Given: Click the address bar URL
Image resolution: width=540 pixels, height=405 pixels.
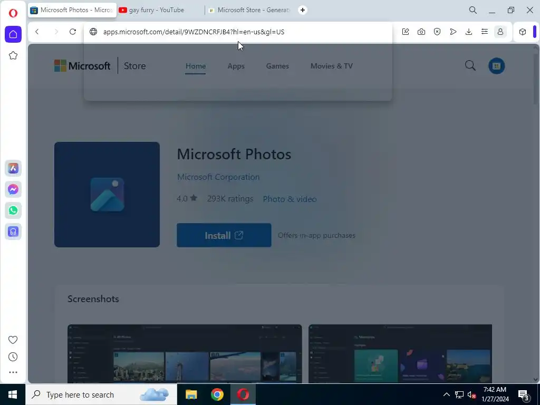Looking at the screenshot, I should (194, 32).
